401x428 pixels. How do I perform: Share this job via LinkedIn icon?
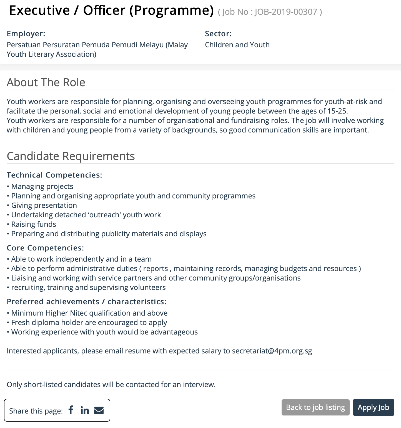85,410
